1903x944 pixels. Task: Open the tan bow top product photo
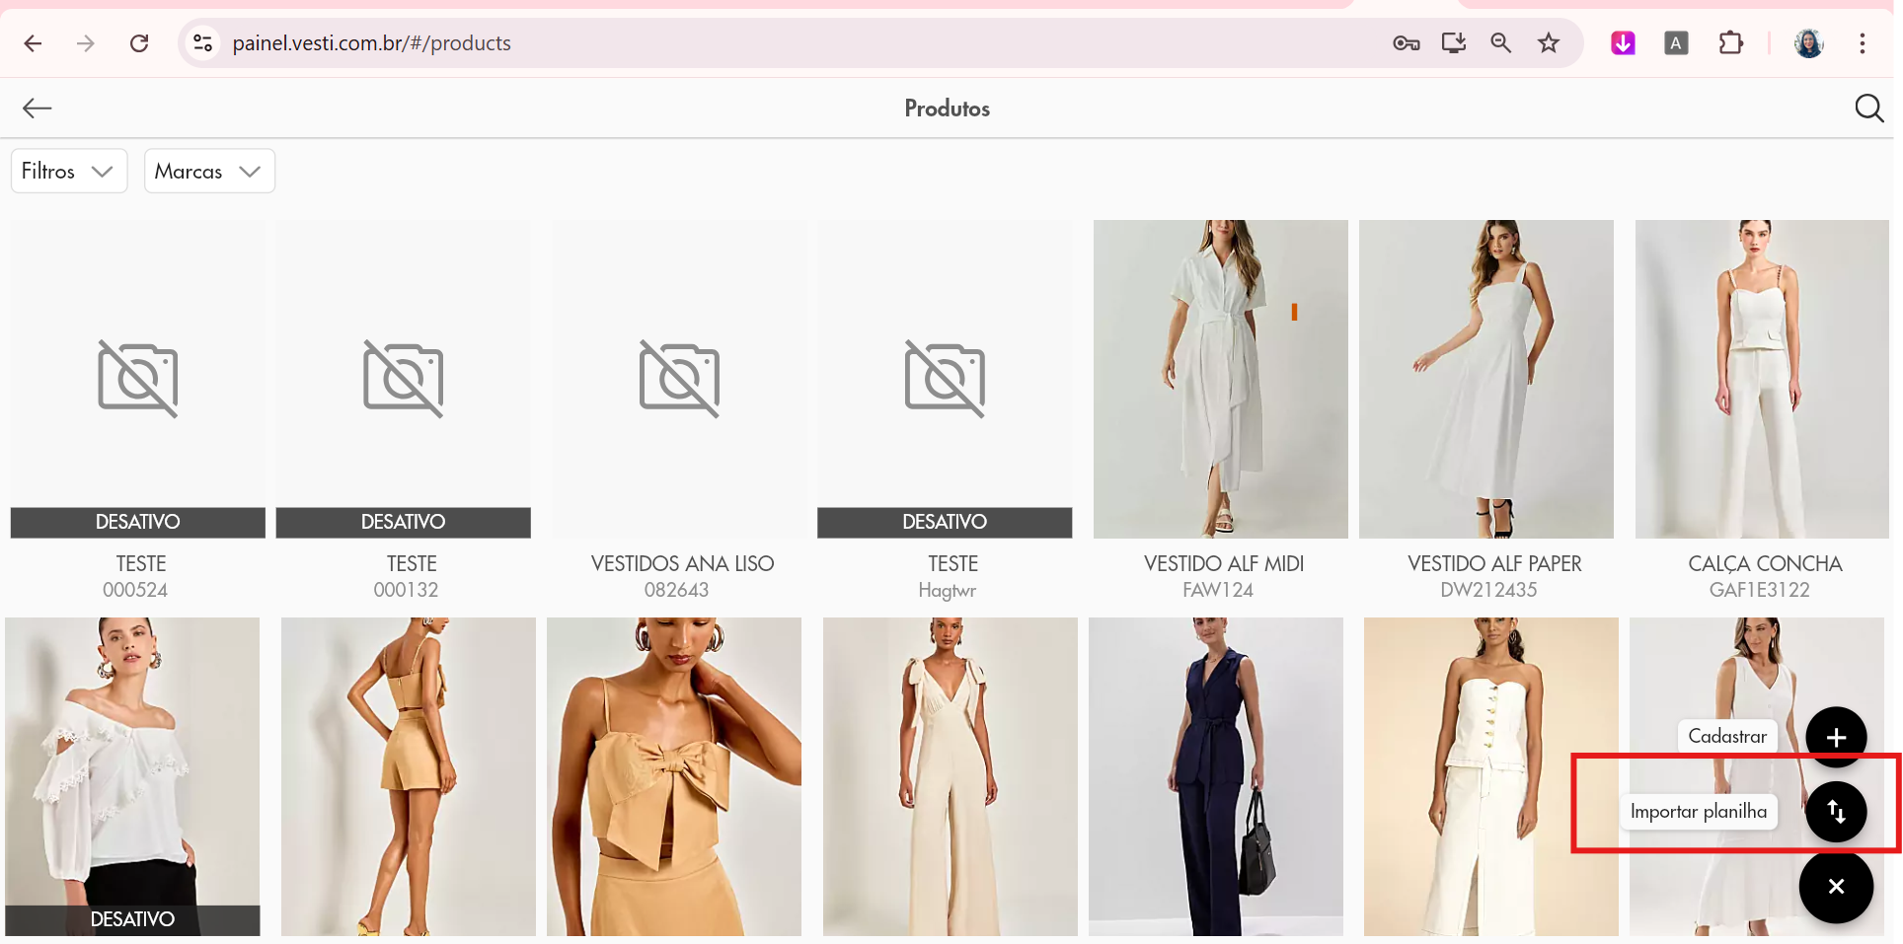pos(674,776)
